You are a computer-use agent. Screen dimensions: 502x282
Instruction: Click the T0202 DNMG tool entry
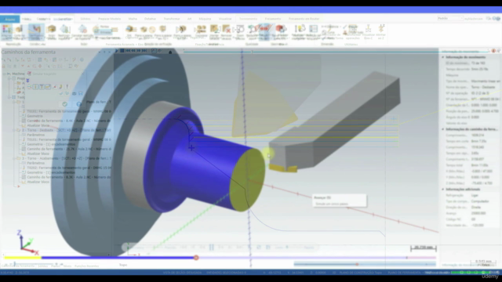point(69,168)
